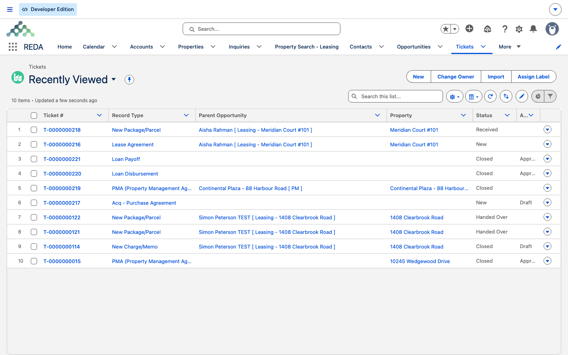Open the notifications bell
The image size is (568, 355).
click(533, 29)
